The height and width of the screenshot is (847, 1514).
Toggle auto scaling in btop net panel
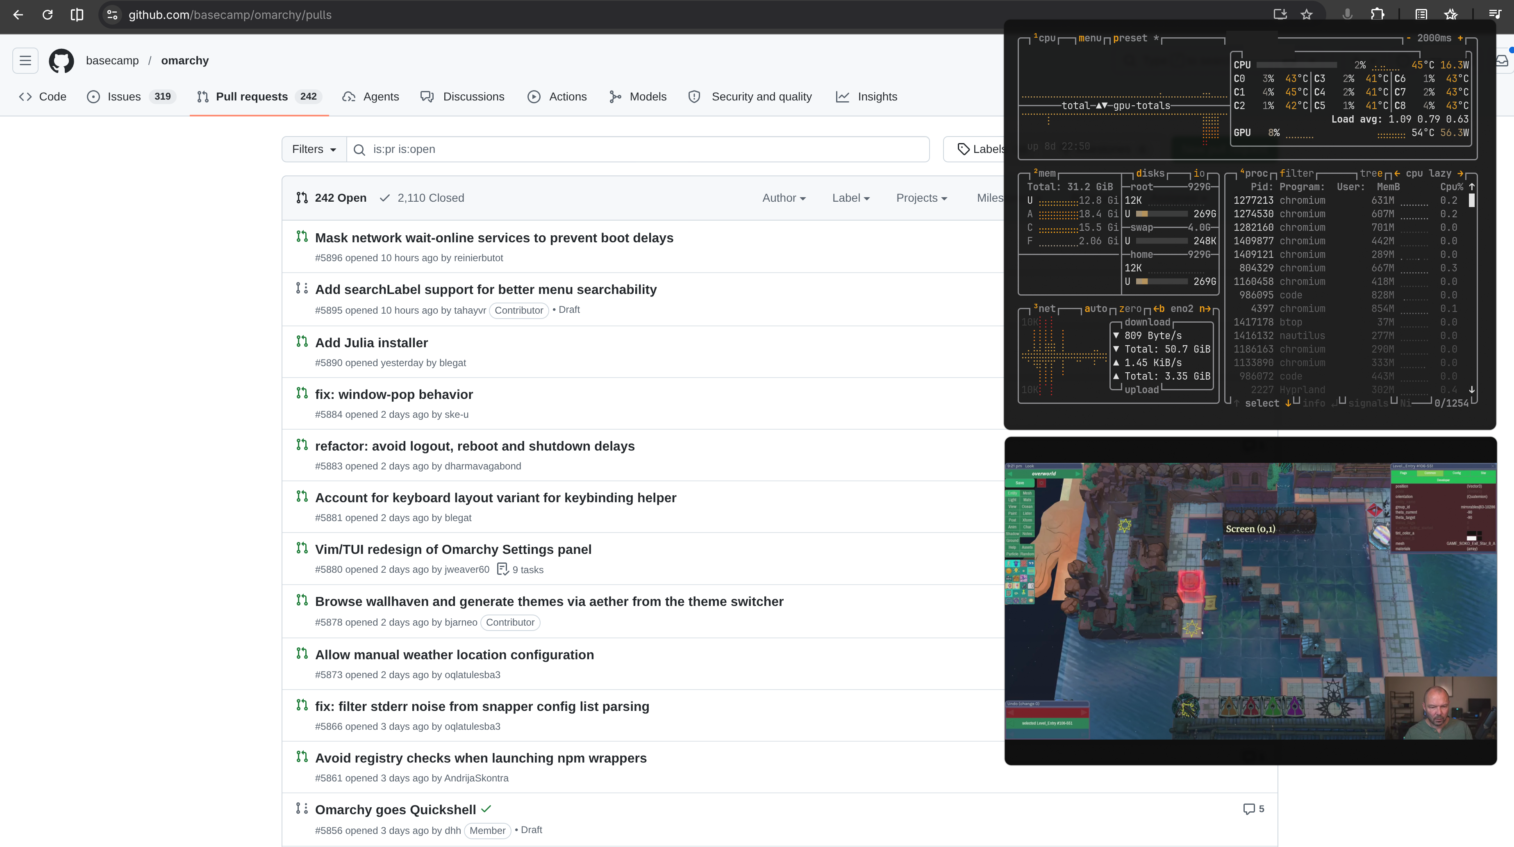[1096, 309]
